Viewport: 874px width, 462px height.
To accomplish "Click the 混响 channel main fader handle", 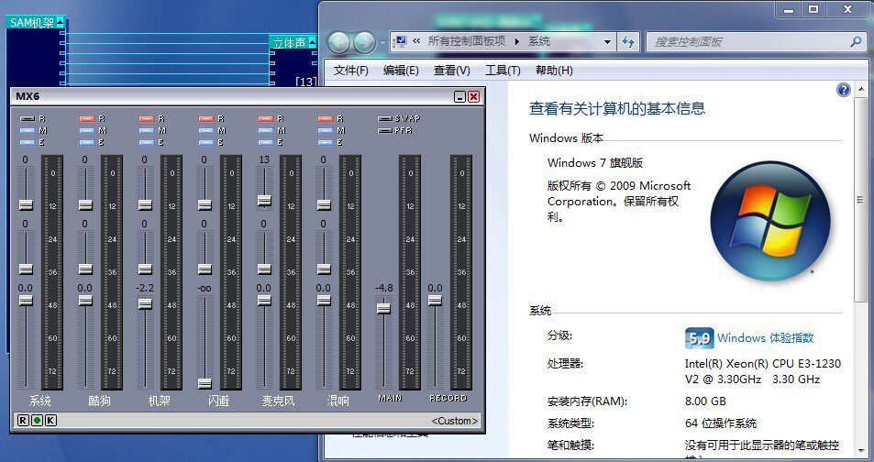I will (x=324, y=301).
